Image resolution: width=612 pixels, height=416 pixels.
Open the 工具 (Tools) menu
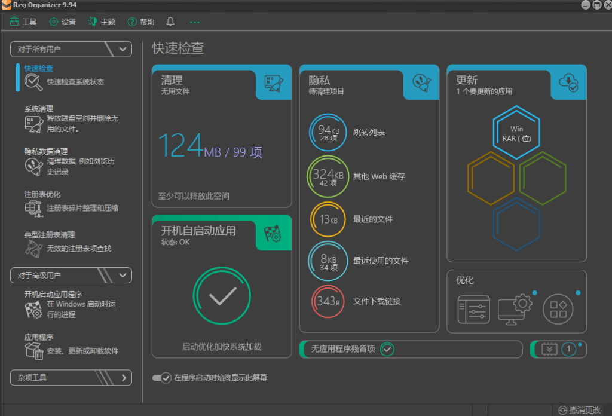(23, 22)
